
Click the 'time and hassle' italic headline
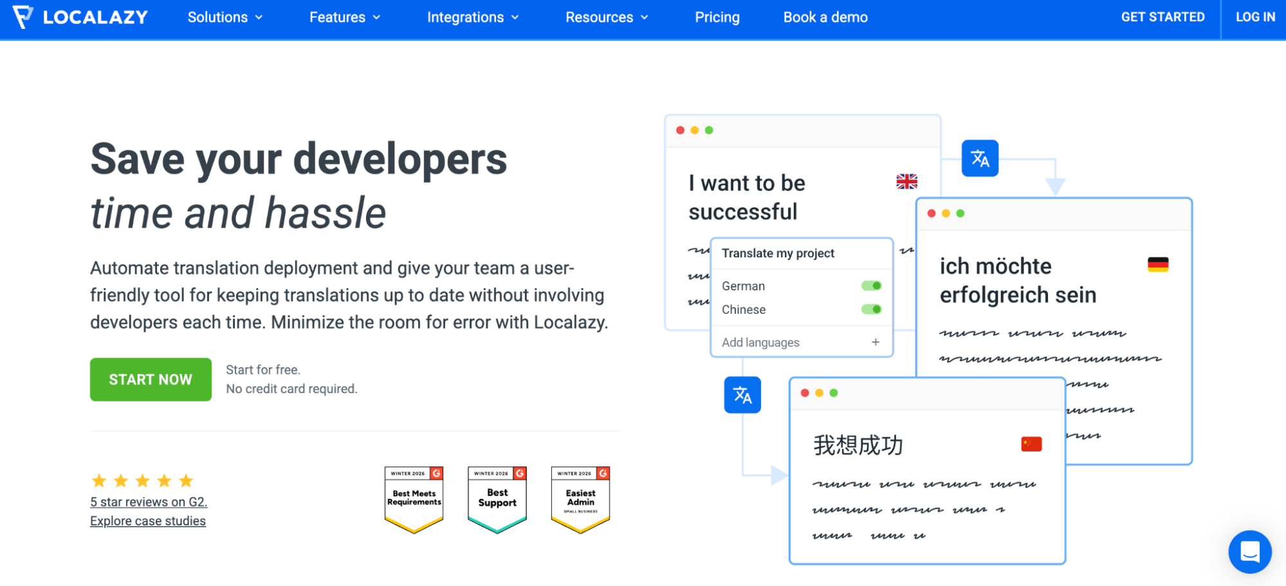coord(238,214)
